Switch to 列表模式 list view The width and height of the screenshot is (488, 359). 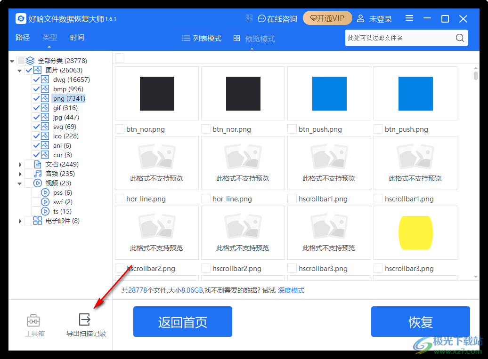(x=202, y=38)
